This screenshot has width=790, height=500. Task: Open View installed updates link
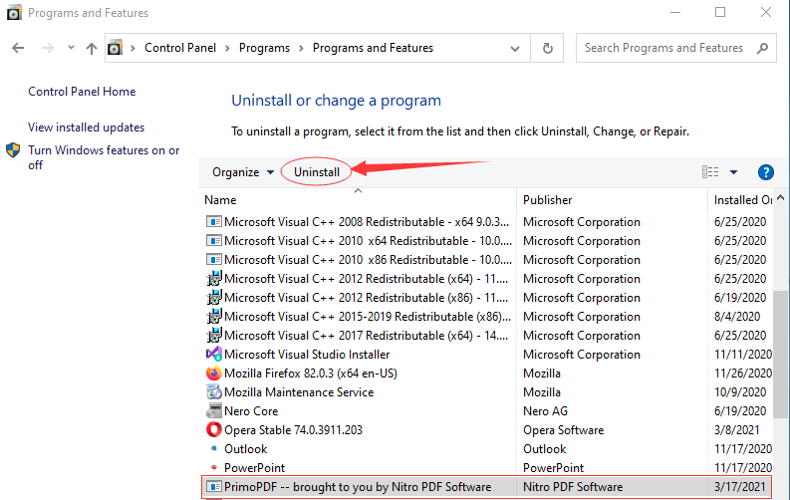point(86,127)
